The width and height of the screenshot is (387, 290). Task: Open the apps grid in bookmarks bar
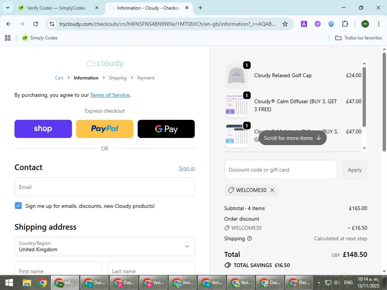click(8, 38)
